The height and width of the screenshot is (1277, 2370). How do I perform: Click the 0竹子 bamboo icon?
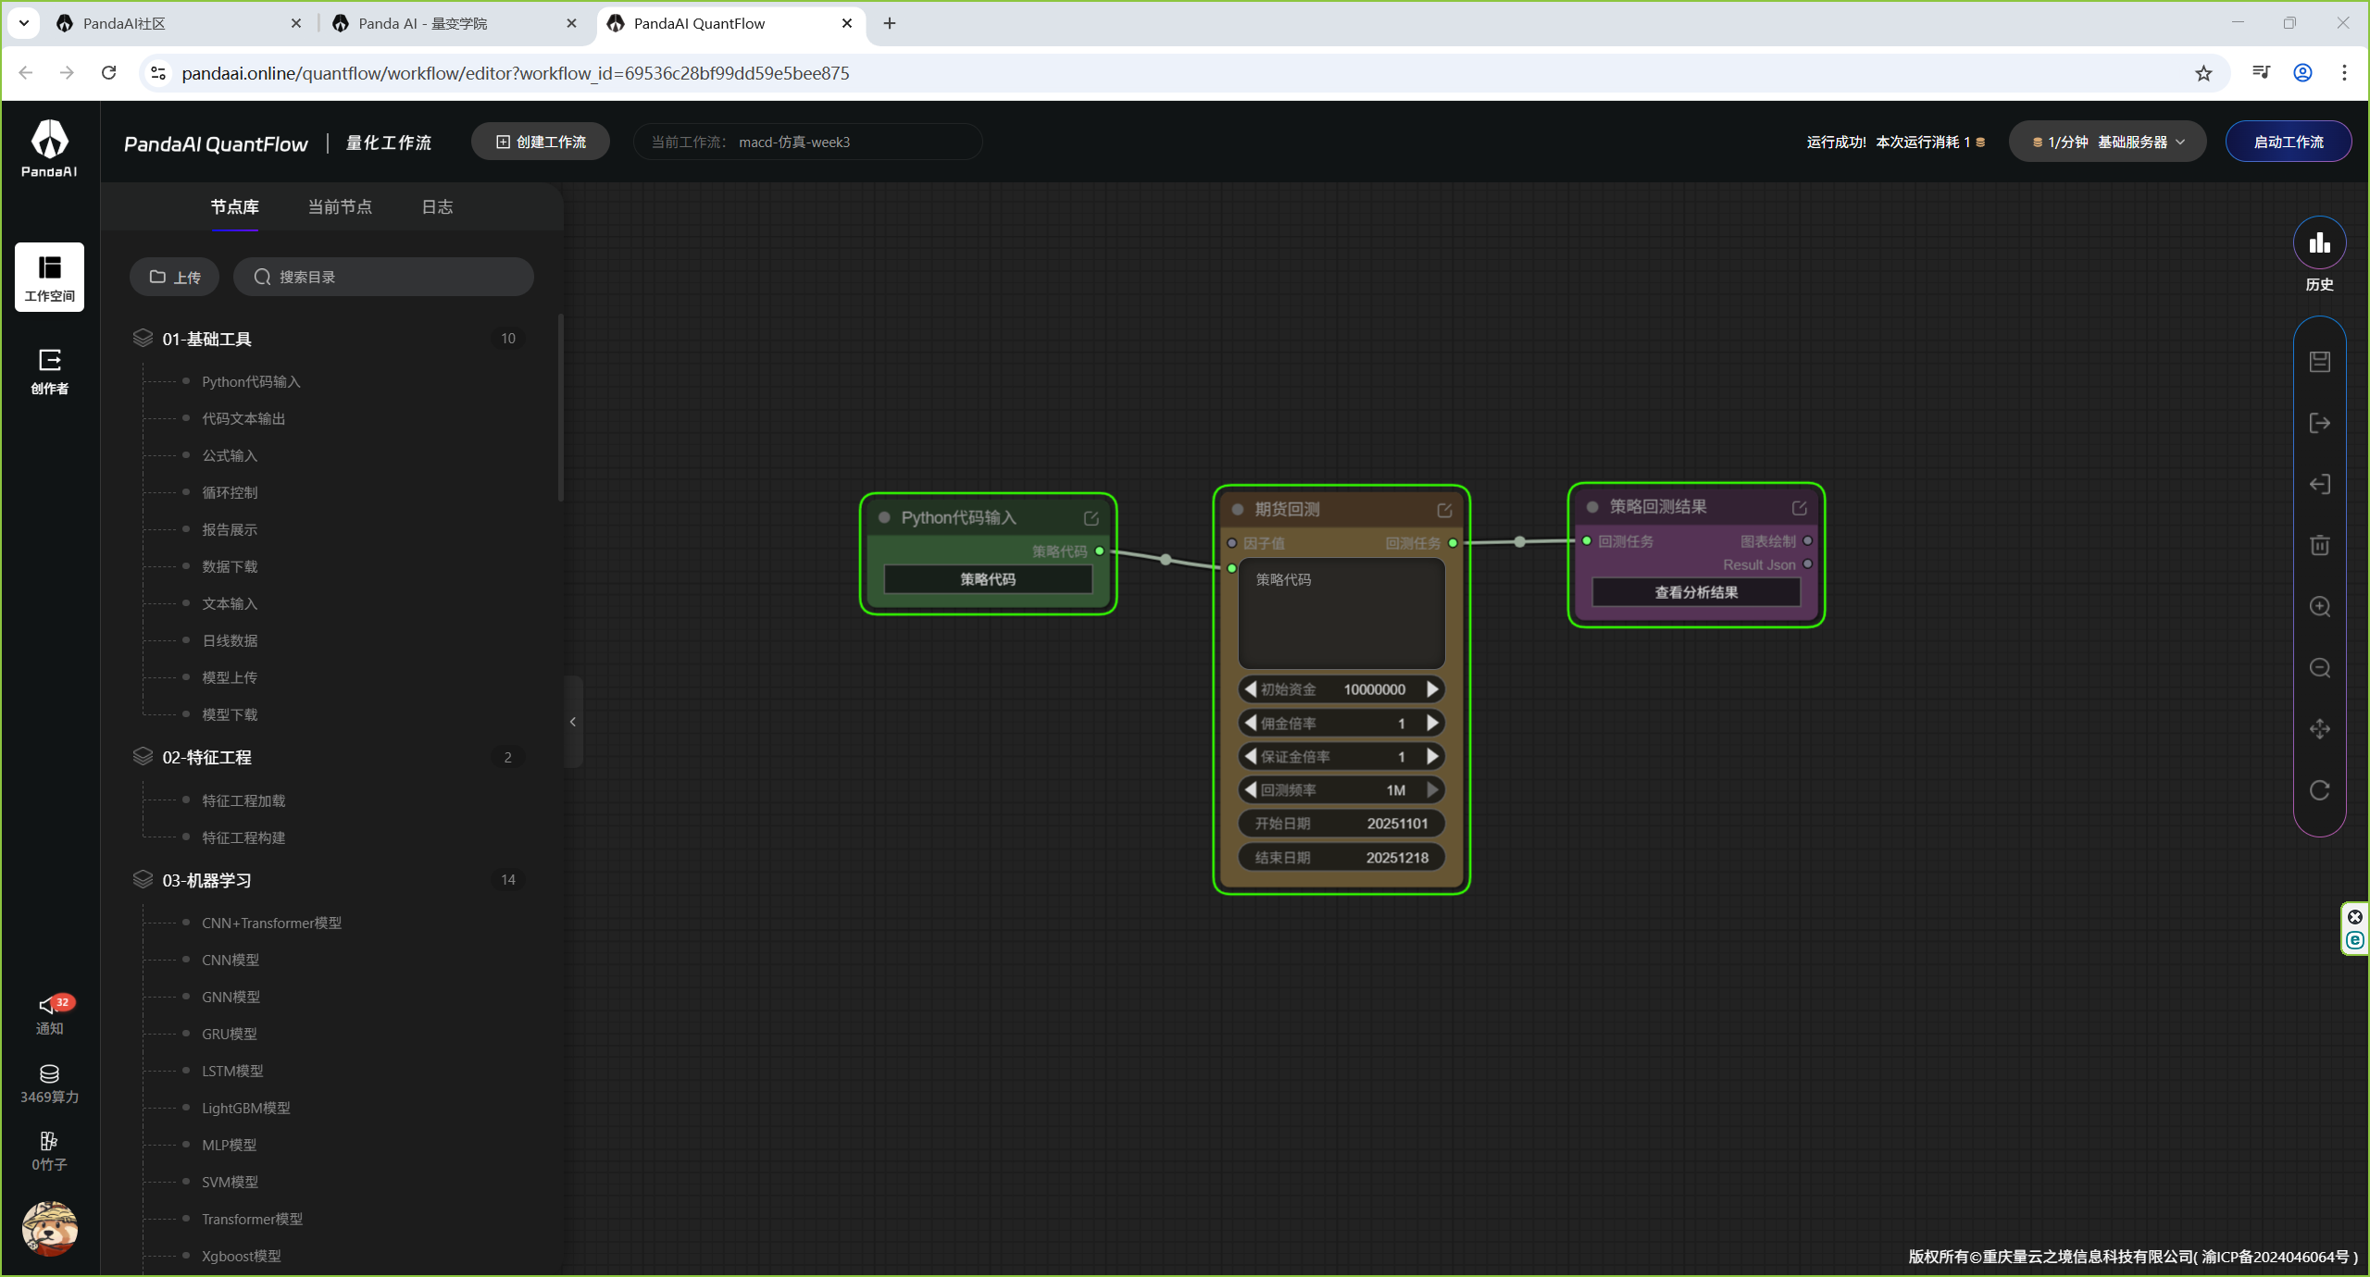pos(49,1151)
